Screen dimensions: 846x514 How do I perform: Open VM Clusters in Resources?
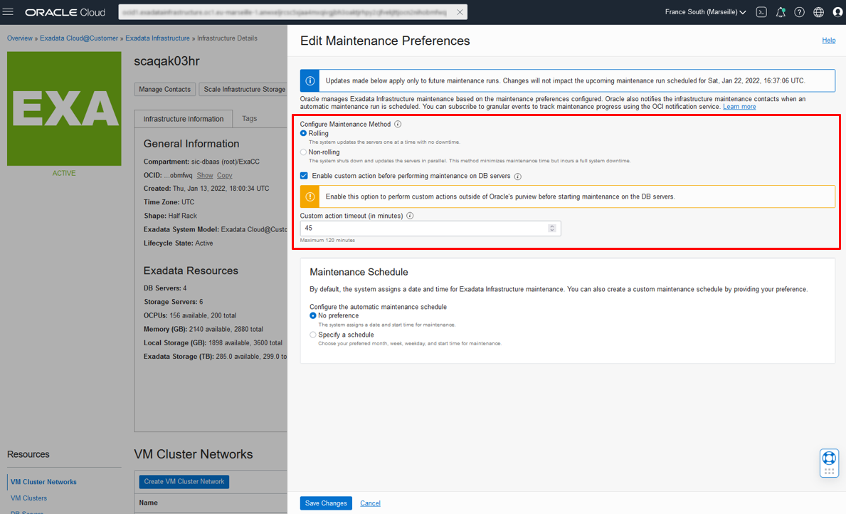tap(28, 498)
